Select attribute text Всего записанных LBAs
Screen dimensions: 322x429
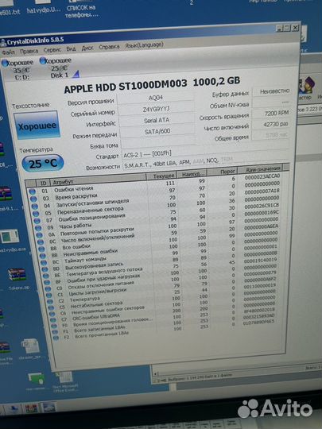pyautogui.click(x=99, y=329)
